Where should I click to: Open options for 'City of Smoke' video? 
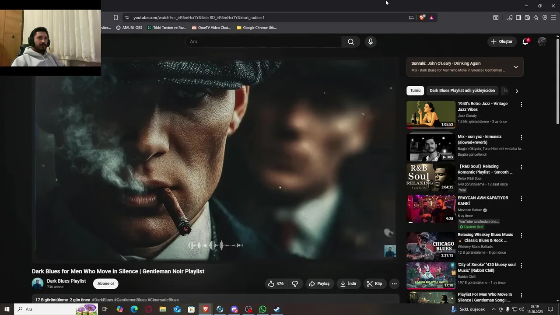coord(521,266)
